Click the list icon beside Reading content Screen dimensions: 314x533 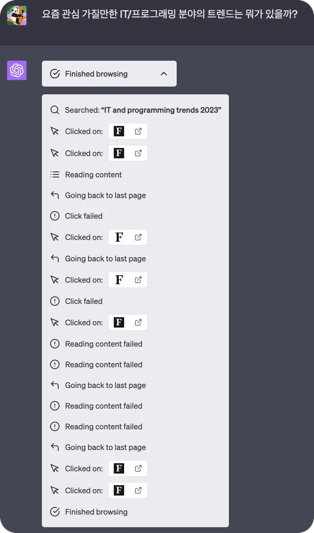coord(55,175)
